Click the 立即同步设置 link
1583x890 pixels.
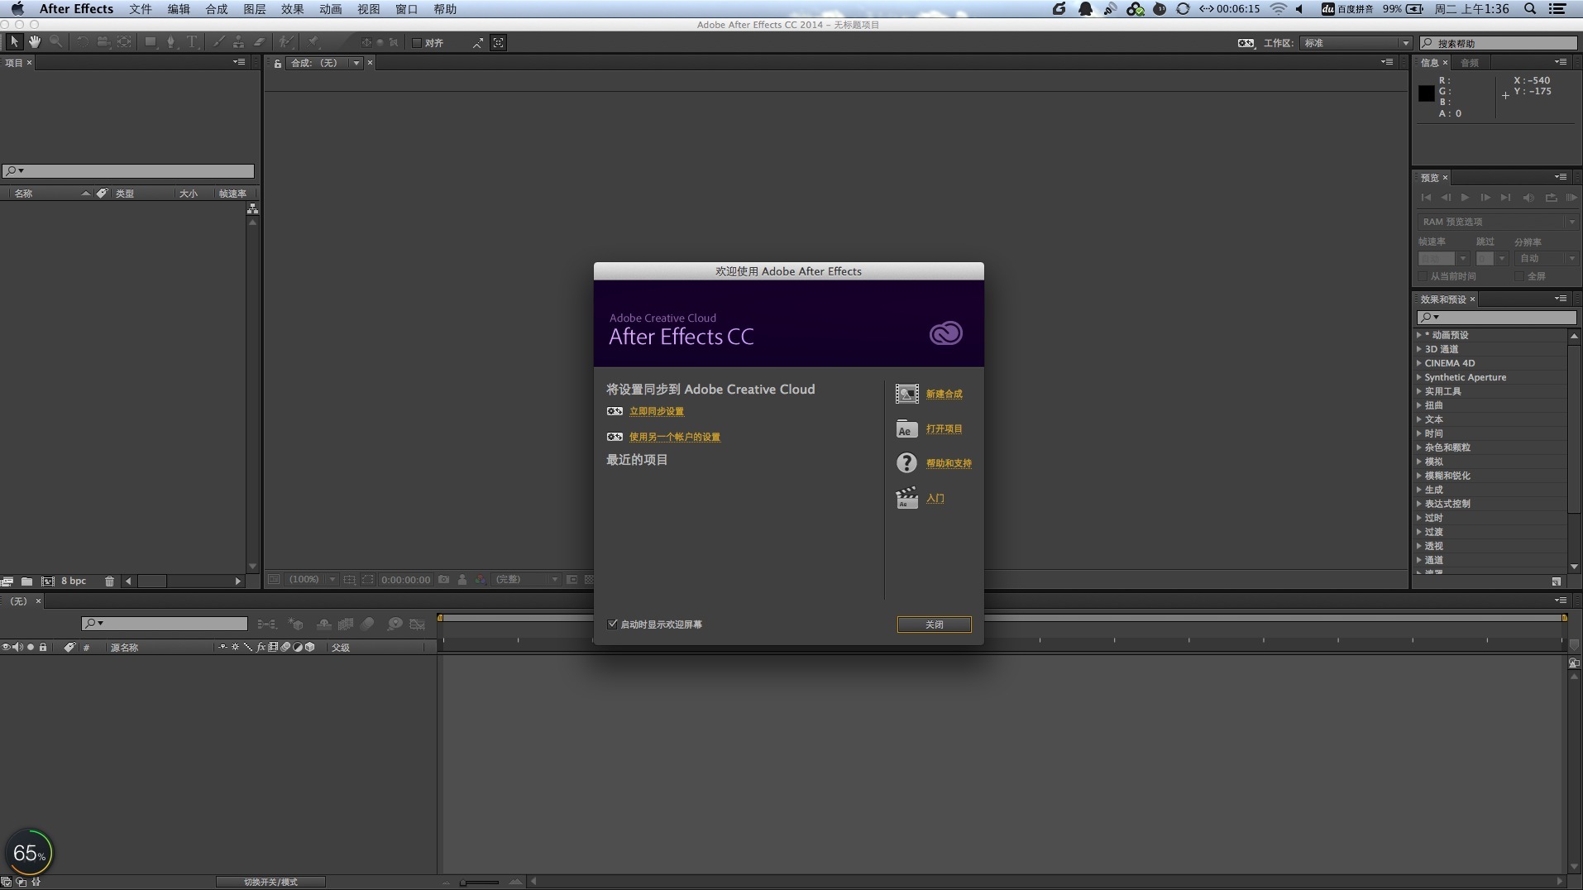(657, 412)
